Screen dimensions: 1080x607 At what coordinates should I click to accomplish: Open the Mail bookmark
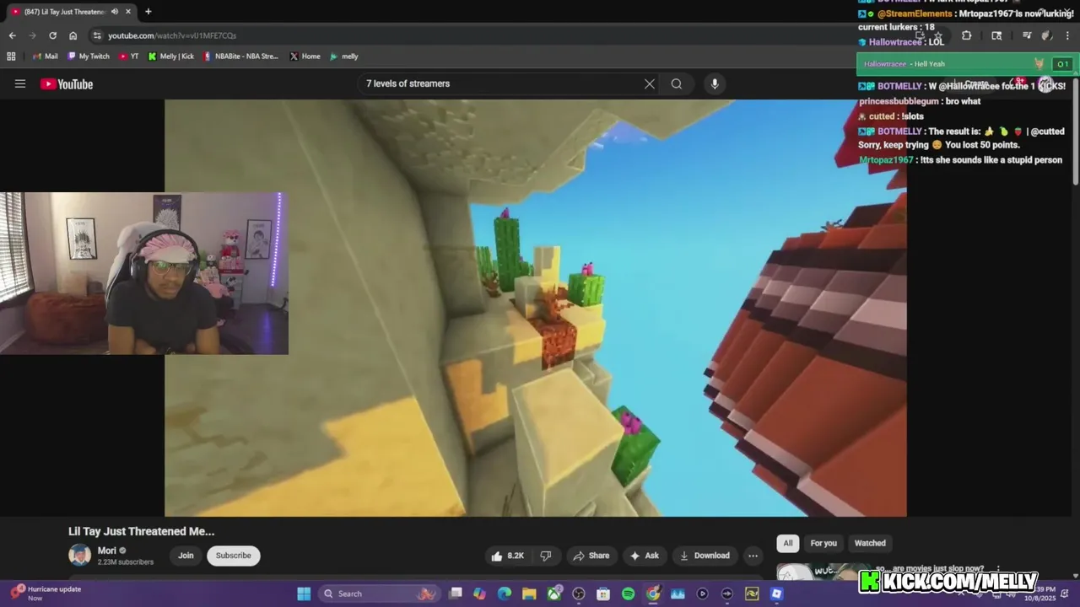pyautogui.click(x=45, y=56)
